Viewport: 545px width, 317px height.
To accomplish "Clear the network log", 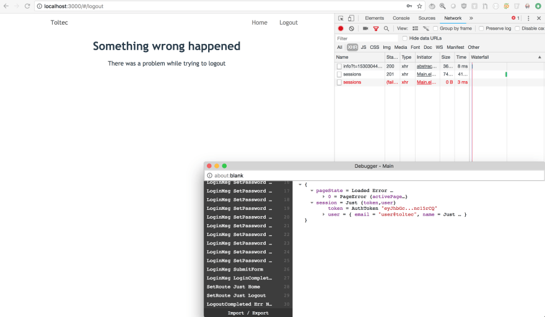I will (x=351, y=28).
